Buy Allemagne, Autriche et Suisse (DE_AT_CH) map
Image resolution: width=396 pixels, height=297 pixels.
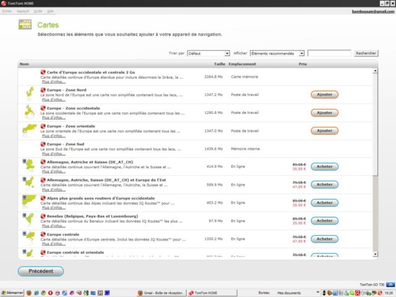click(x=324, y=166)
